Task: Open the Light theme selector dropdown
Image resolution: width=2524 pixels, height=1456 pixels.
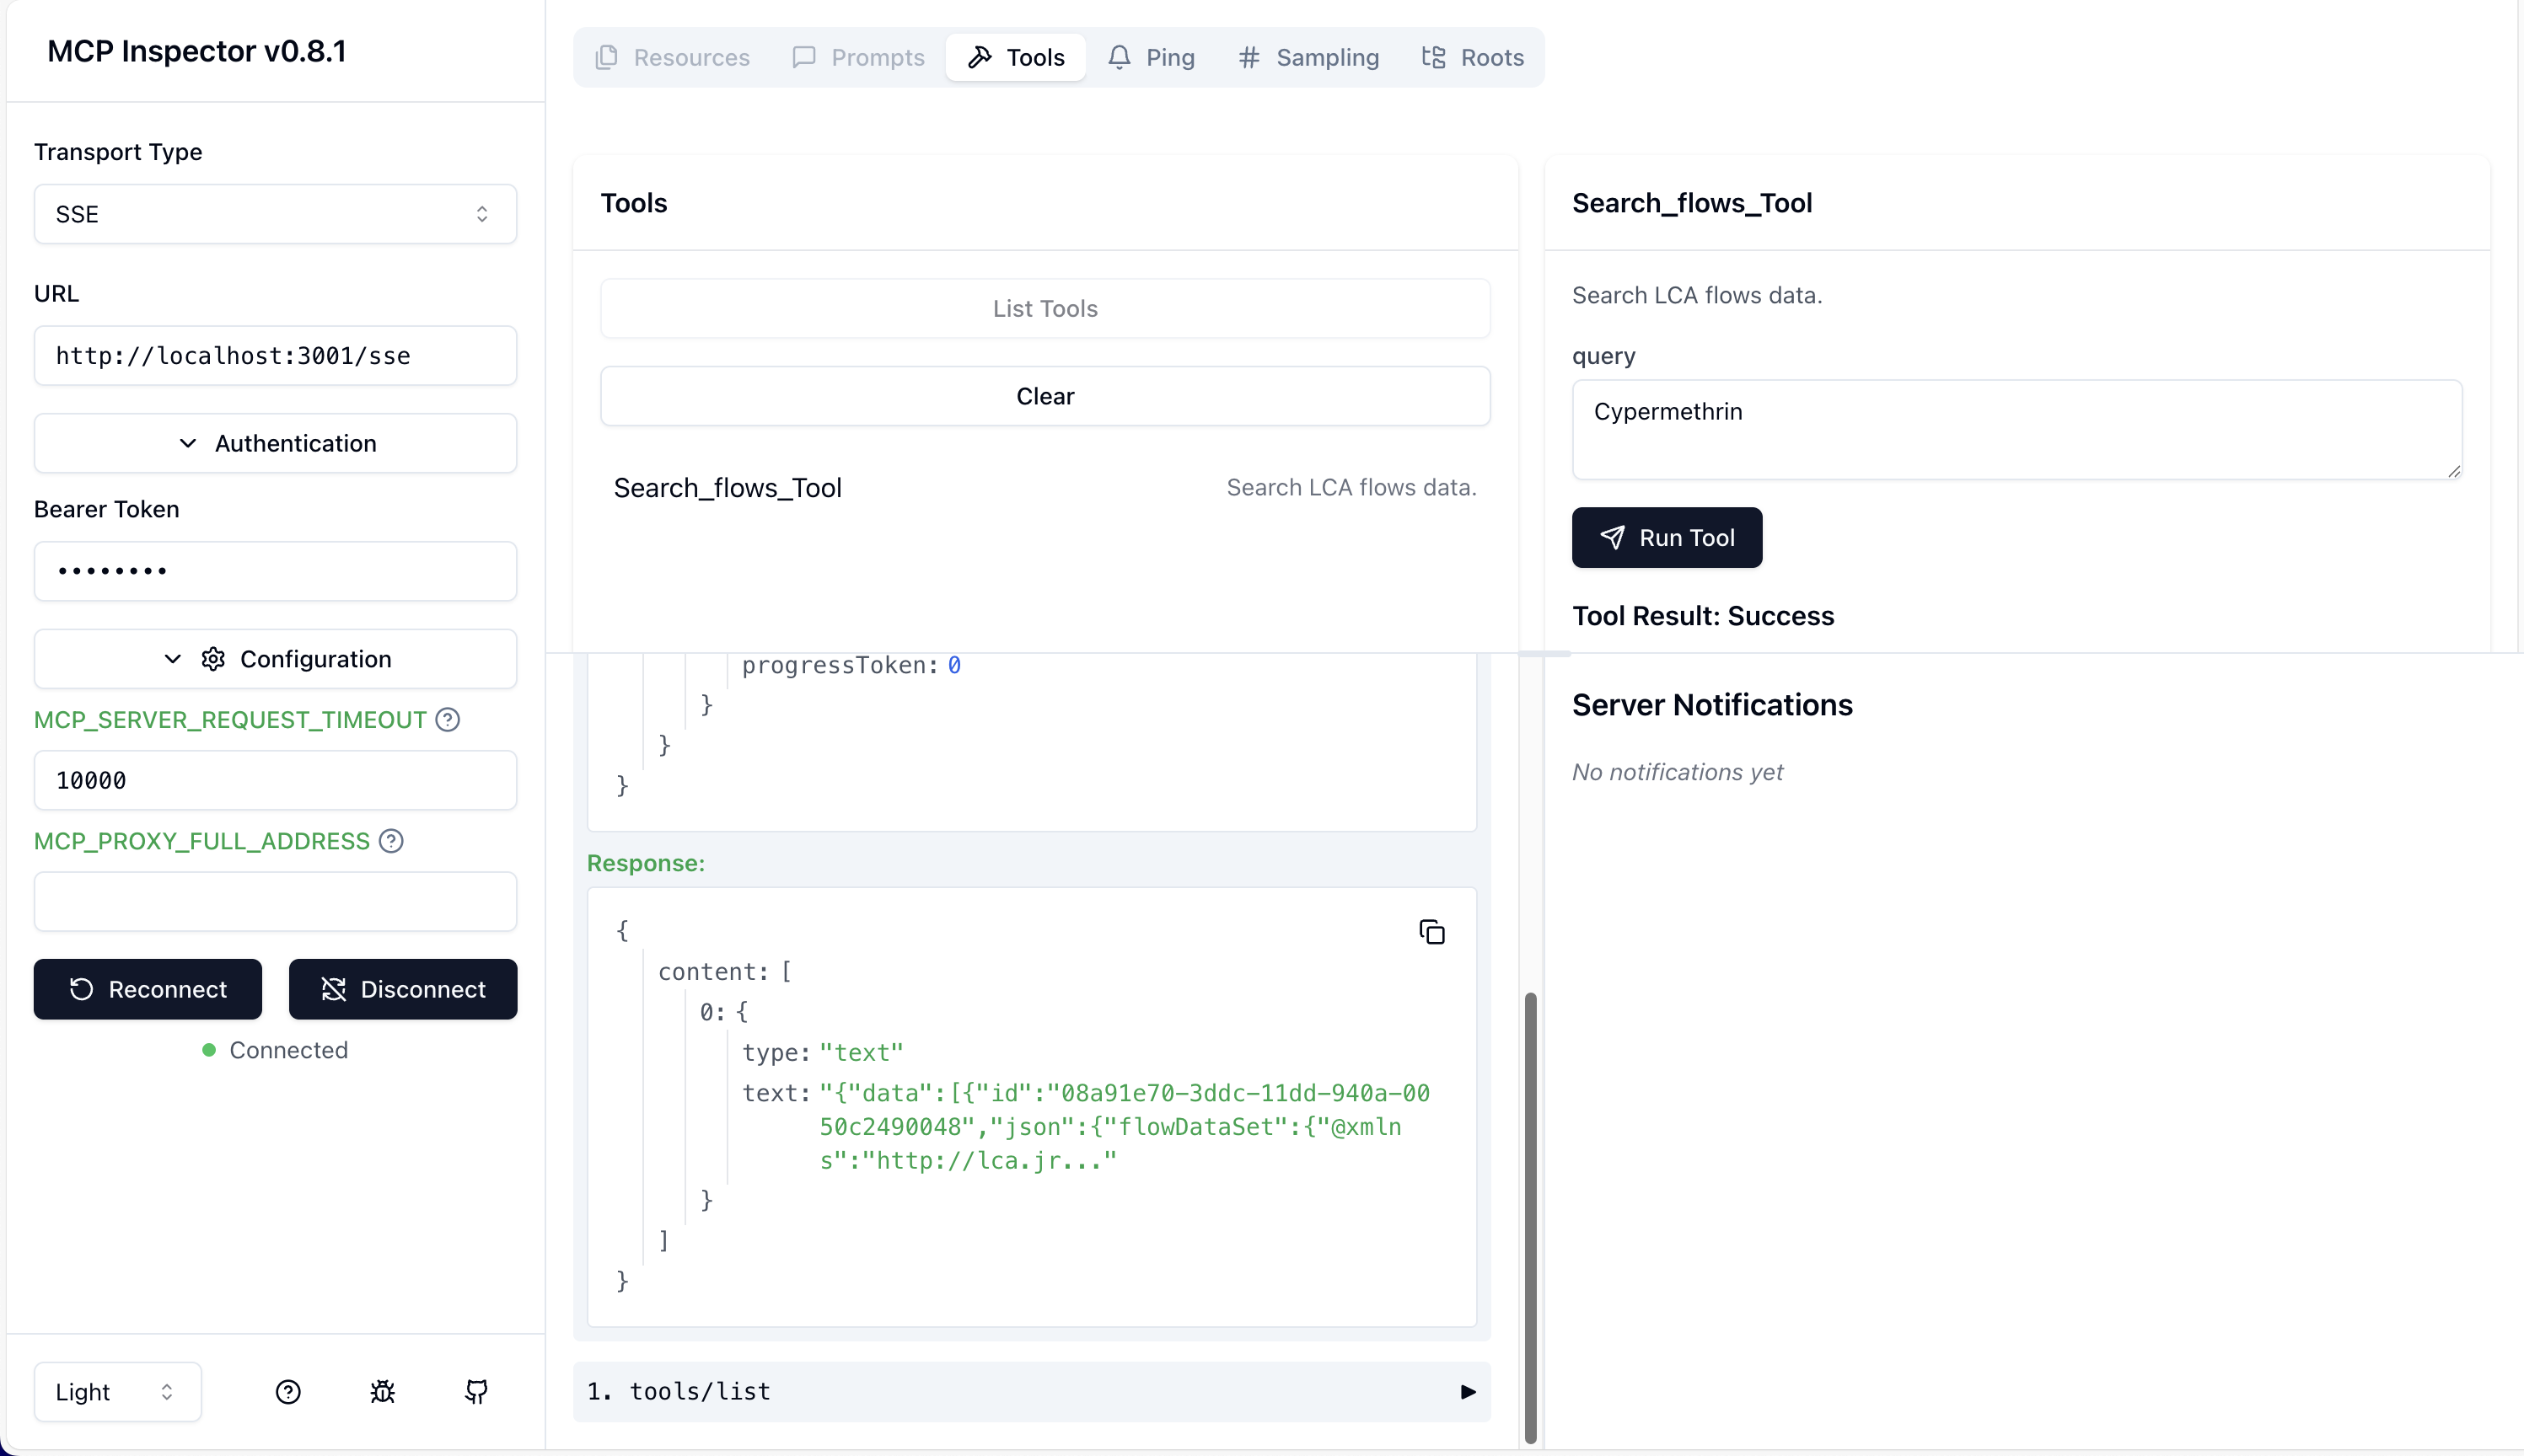Action: 117,1391
